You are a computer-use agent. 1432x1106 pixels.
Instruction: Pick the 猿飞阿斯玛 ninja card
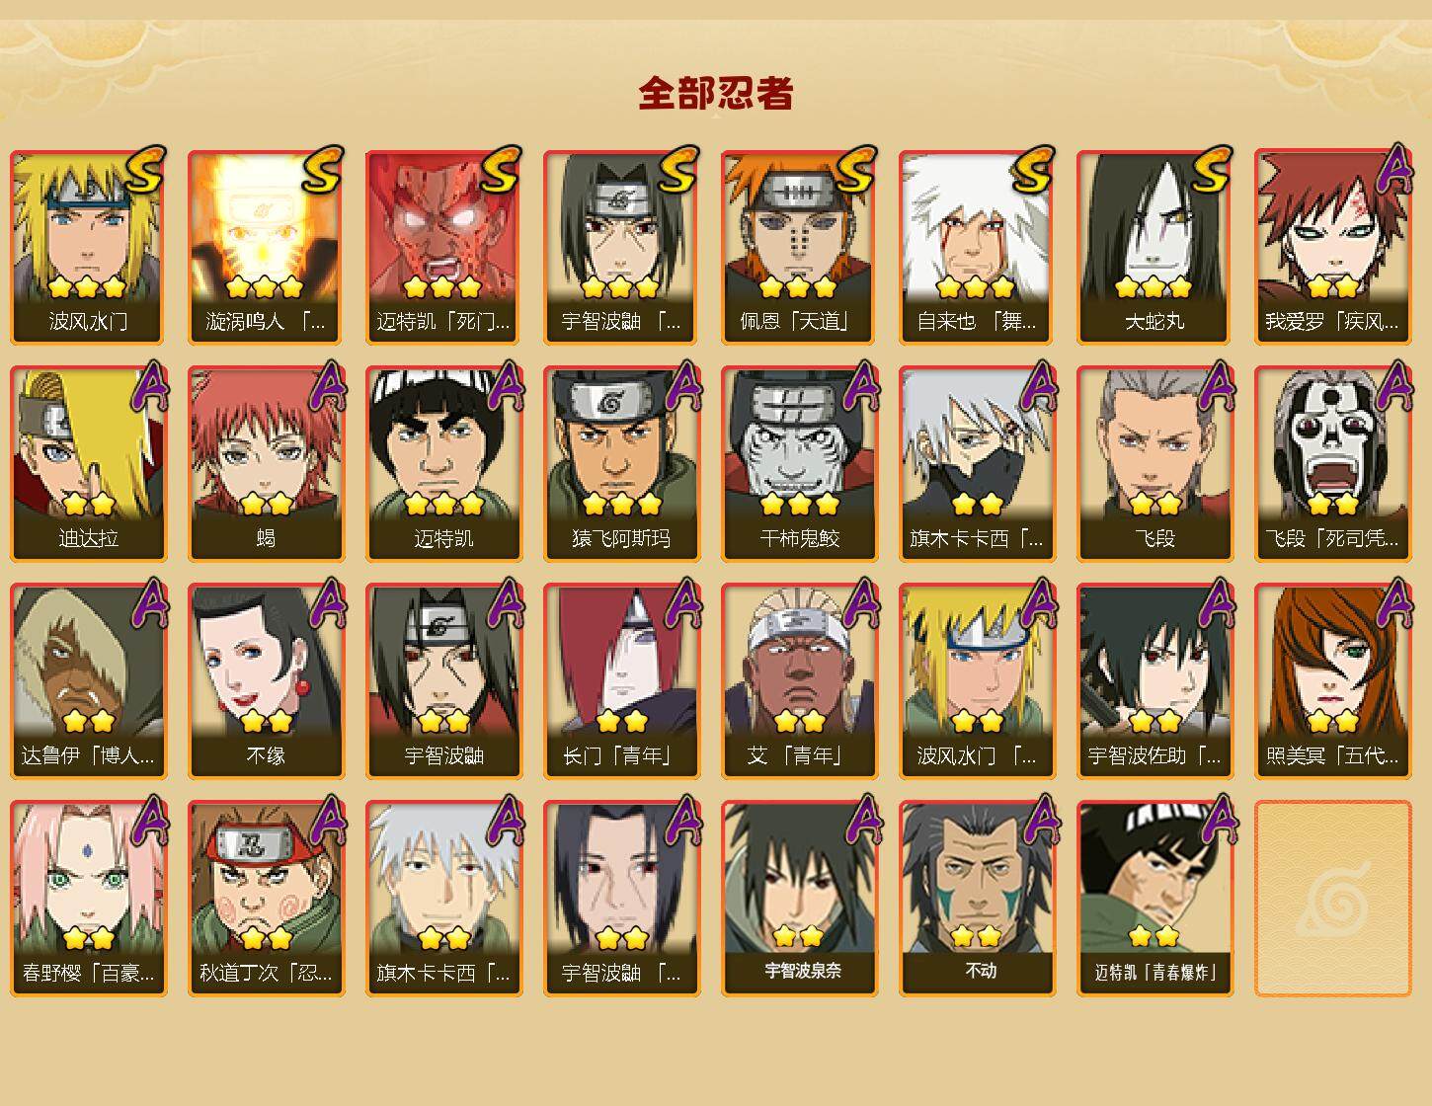point(622,464)
